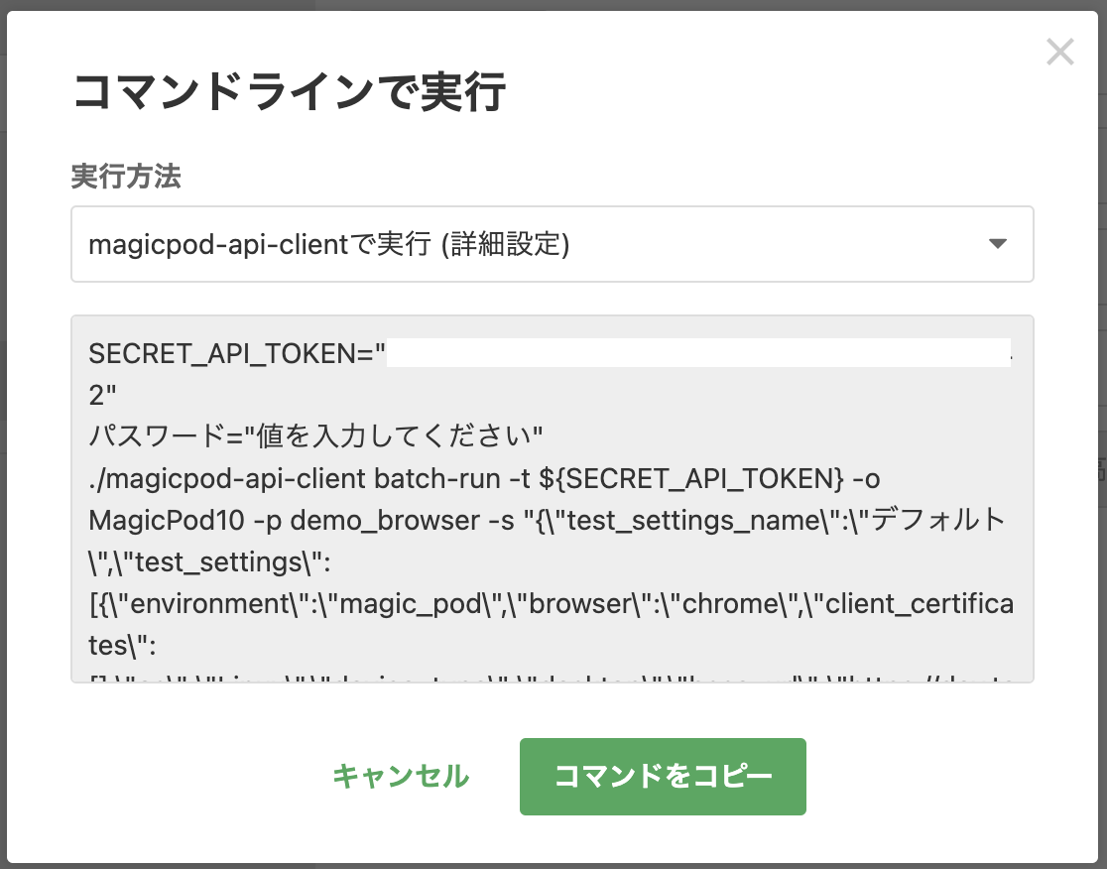Open the 実行方法 dropdown
The height and width of the screenshot is (869, 1107).
[x=553, y=244]
